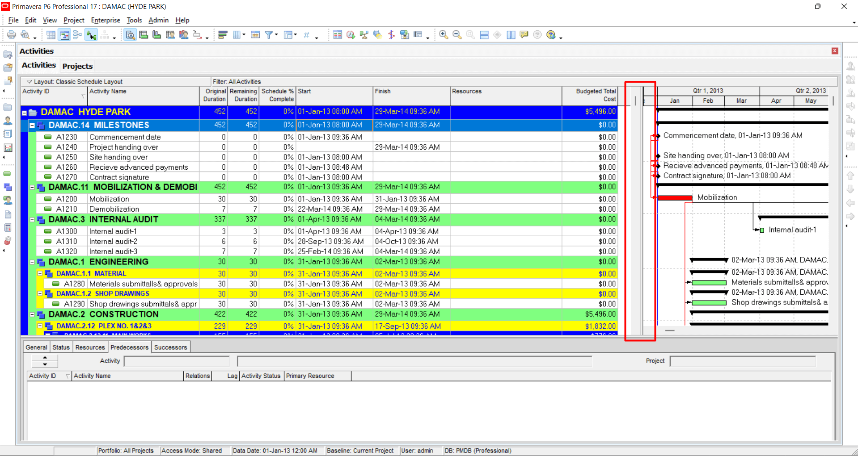Show the Activity Table view
The width and height of the screenshot is (858, 456).
point(51,35)
